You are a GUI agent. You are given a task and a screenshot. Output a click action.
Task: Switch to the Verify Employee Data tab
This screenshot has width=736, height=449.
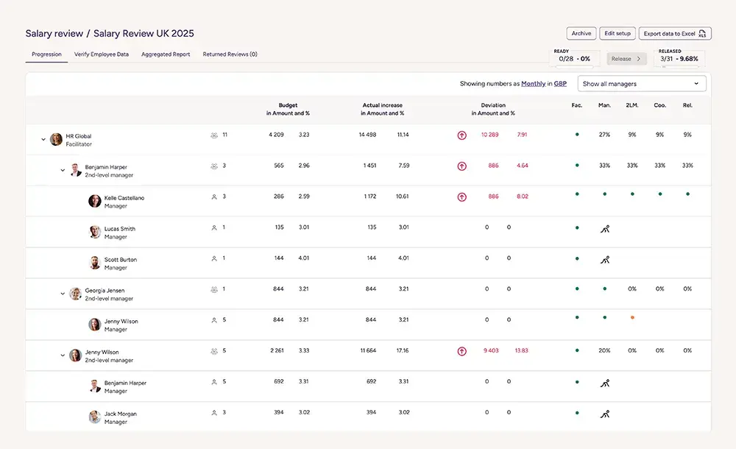[x=102, y=54]
